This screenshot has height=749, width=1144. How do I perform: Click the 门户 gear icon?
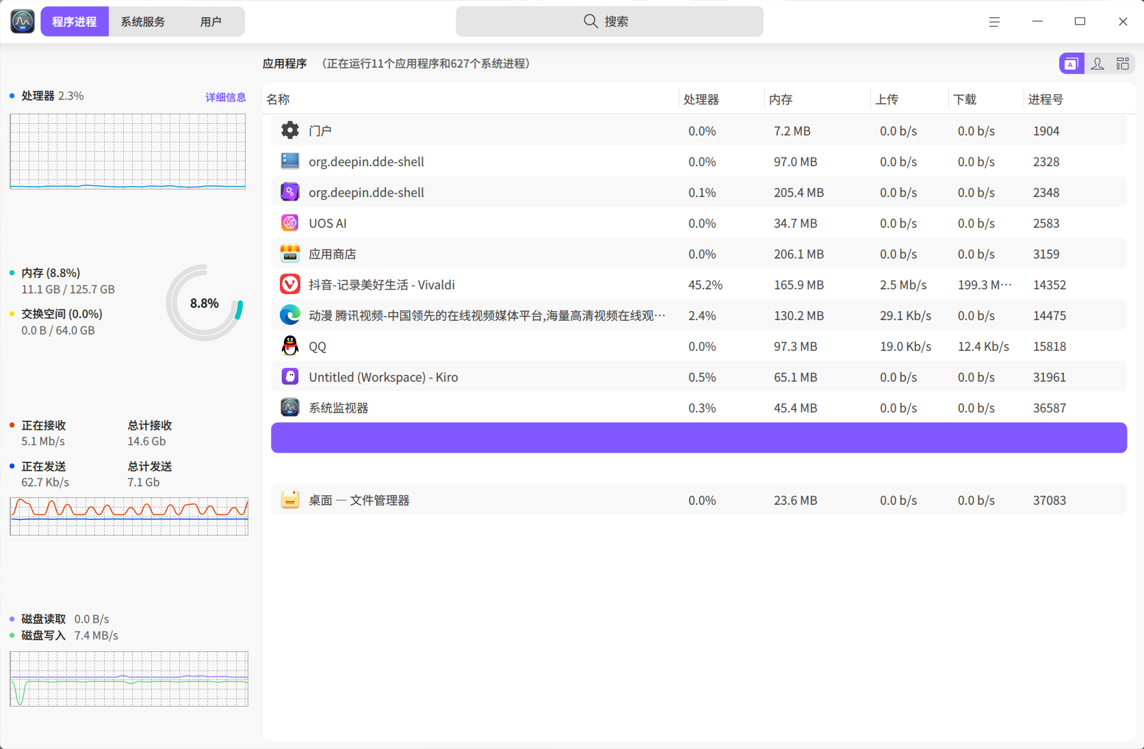coord(290,130)
